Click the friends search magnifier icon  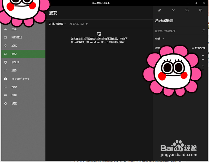tap(204, 31)
